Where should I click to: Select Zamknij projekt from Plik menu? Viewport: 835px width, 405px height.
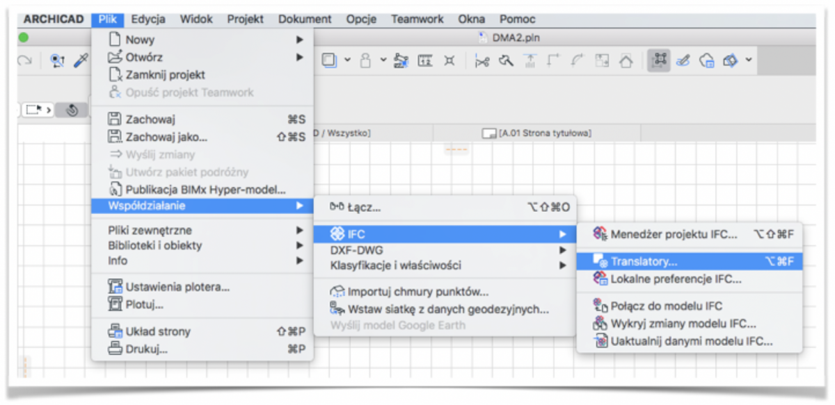[165, 74]
